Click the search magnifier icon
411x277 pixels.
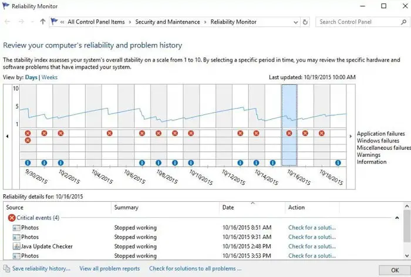[x=403, y=22]
